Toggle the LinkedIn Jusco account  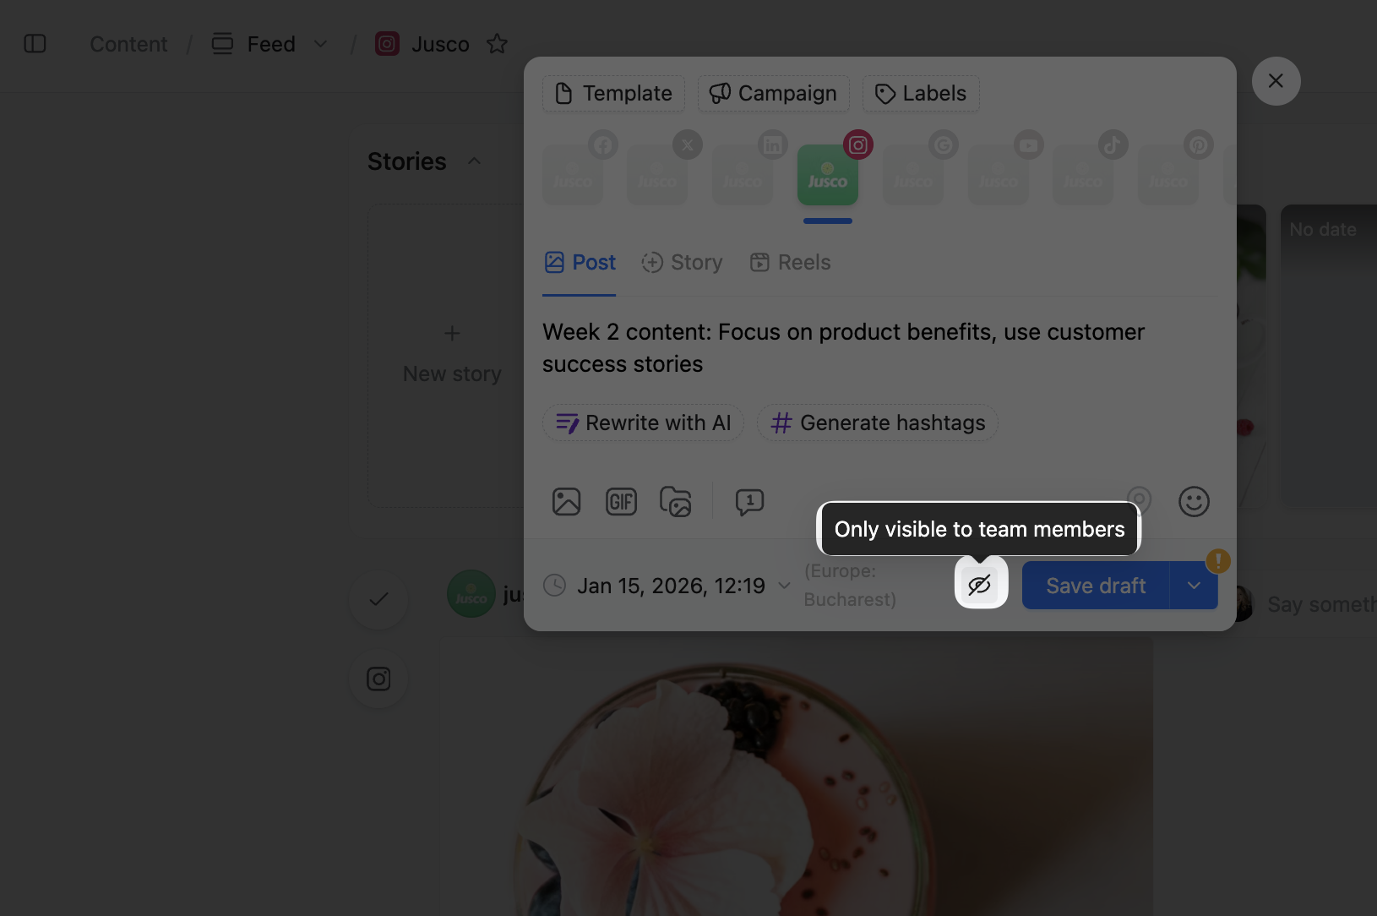[743, 174]
